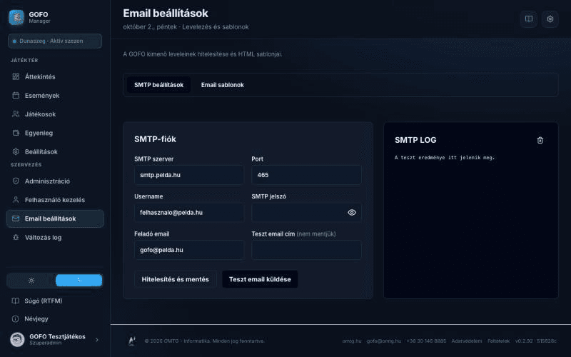The image size is (571, 357).
Task: Expand the GOFO Tesztjátékos user menu chevron
Action: coord(97,340)
